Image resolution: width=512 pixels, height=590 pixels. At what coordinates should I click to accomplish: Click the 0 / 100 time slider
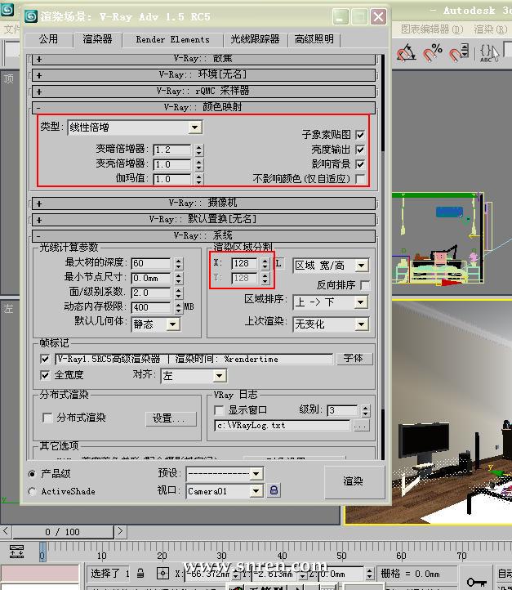62,532
